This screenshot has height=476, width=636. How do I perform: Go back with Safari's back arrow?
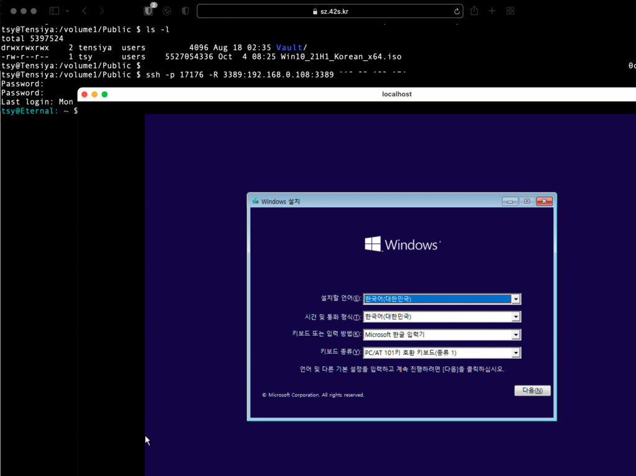(84, 11)
